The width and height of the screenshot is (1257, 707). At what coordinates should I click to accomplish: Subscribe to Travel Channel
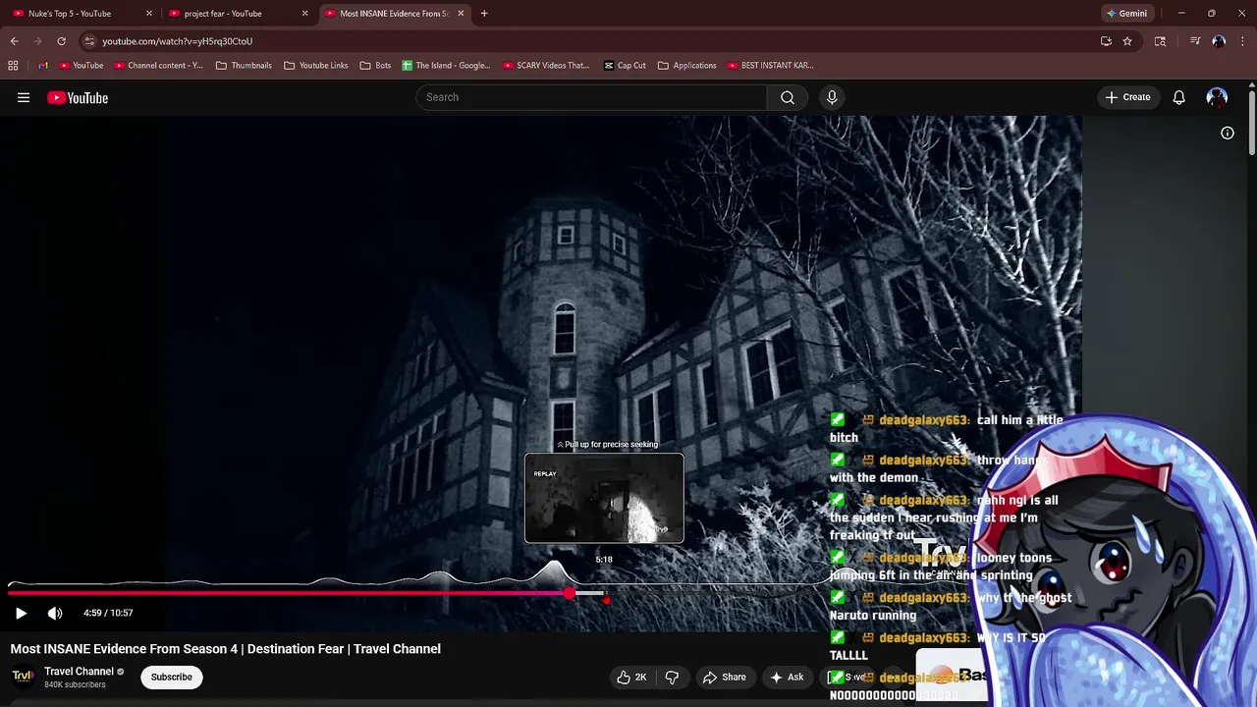(x=171, y=677)
